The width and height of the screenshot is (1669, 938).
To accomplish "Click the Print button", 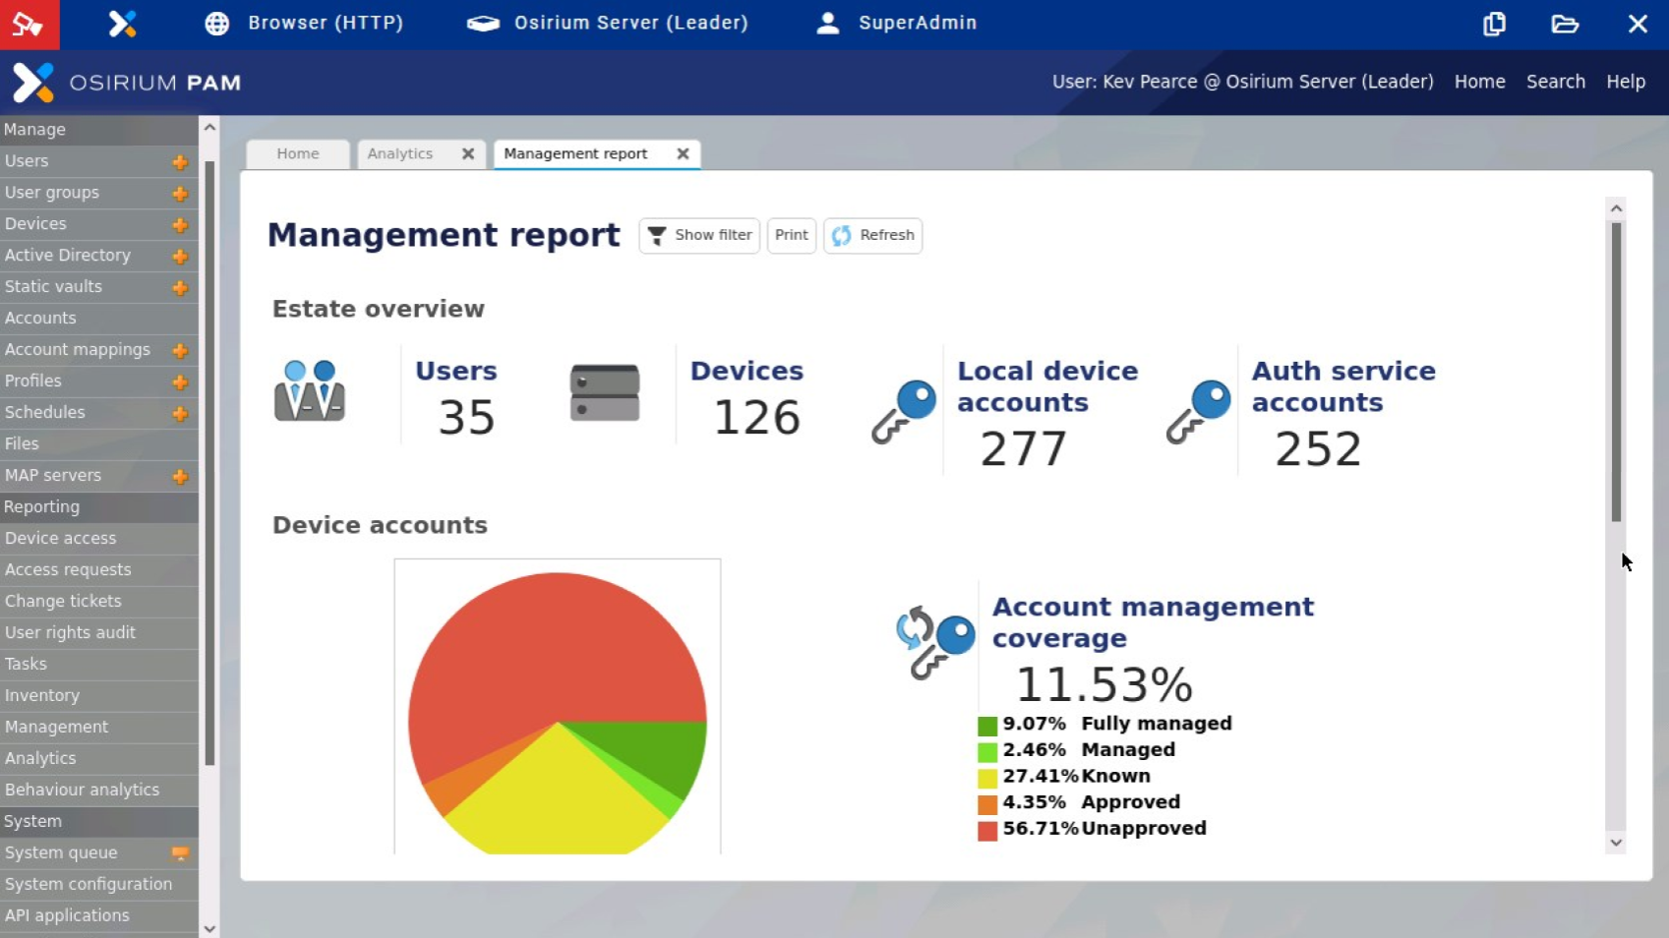I will pyautogui.click(x=792, y=236).
